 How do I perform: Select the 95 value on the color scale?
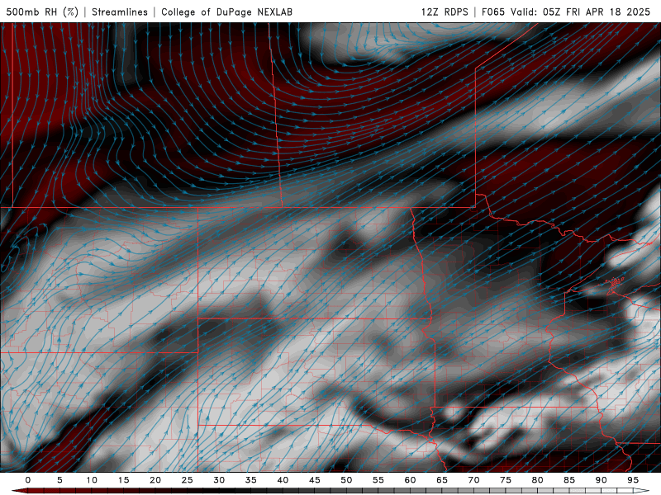pyautogui.click(x=633, y=480)
